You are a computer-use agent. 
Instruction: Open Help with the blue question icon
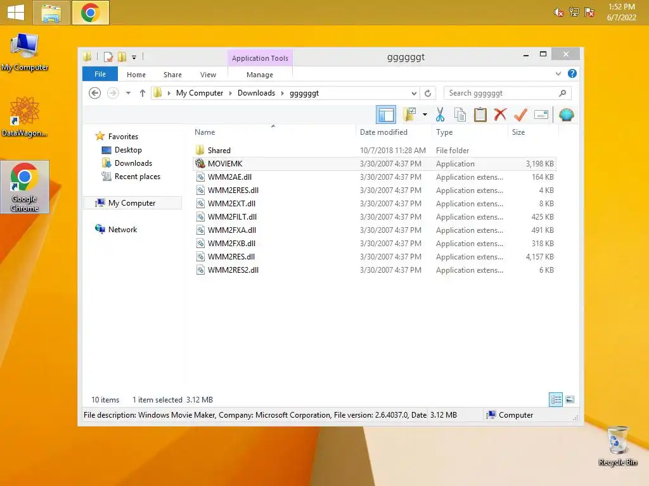coord(572,73)
